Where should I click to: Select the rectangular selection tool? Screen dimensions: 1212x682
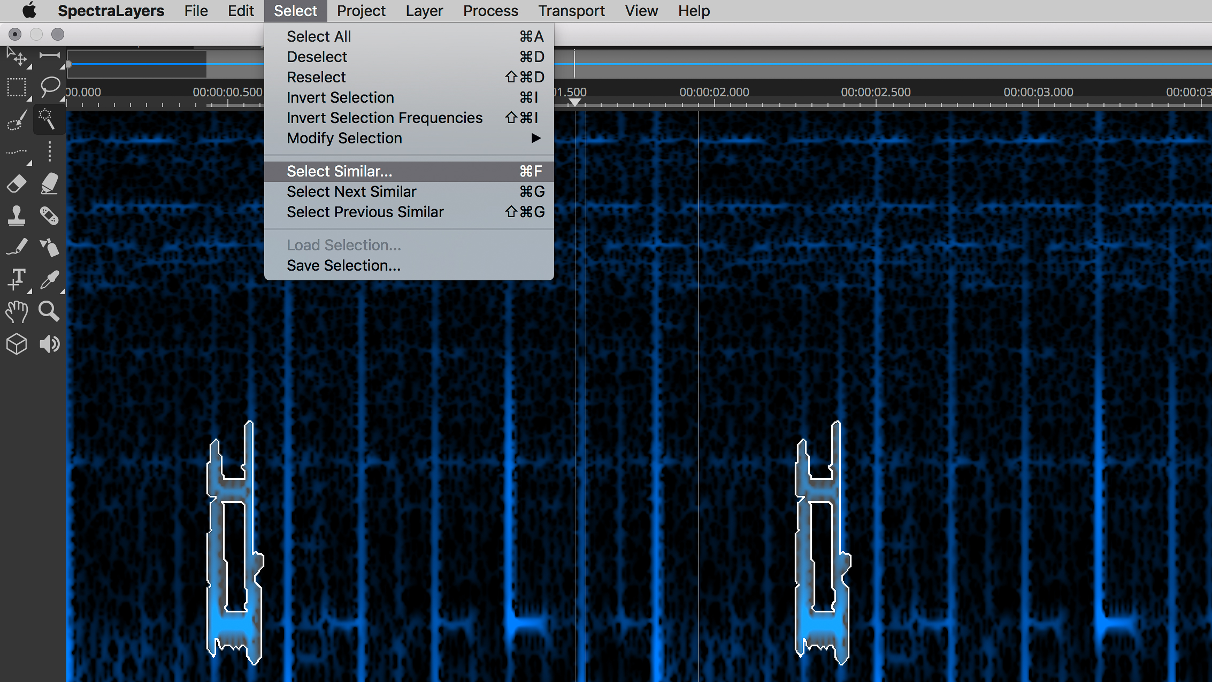pos(16,87)
